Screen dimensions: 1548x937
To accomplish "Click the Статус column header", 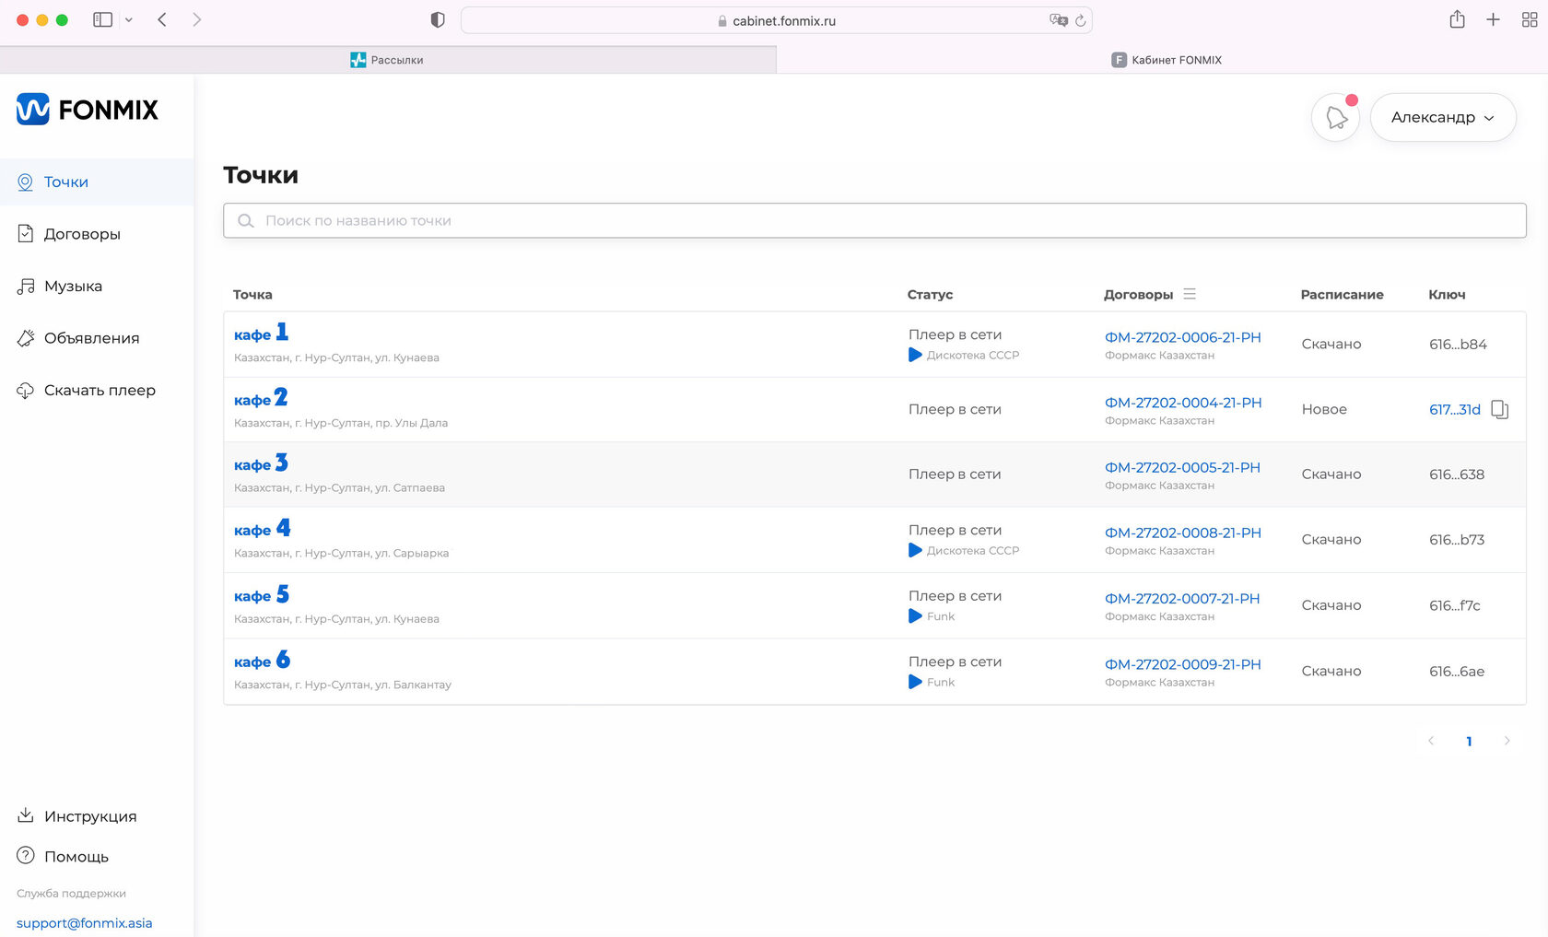I will (930, 295).
